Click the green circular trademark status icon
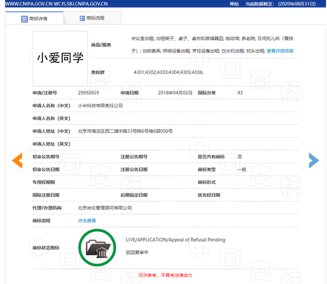327x284 pixels. point(97,248)
